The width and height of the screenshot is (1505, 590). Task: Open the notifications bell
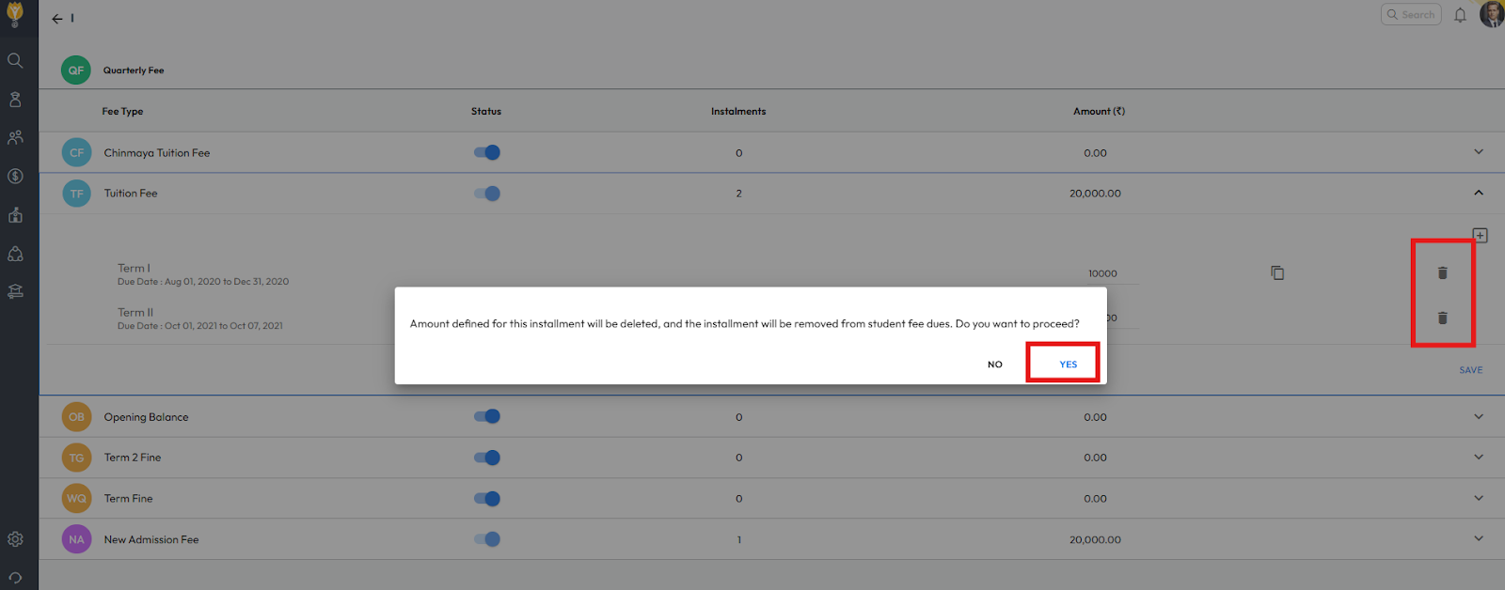pos(1460,15)
